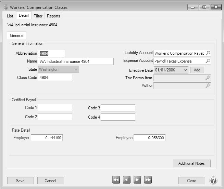The height and width of the screenshot is (189, 224).
Task: Switch to the List tab
Action: 10,16
